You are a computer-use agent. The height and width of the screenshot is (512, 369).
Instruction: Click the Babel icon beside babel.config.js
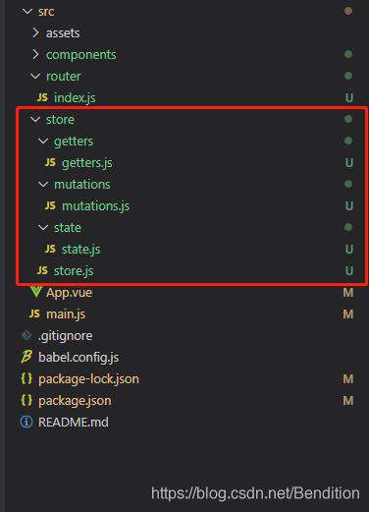point(26,357)
